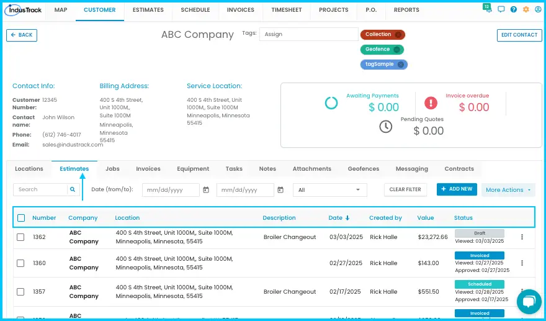Open the to-date calendar picker icon
Screen dimensions: 546x321
coord(280,190)
